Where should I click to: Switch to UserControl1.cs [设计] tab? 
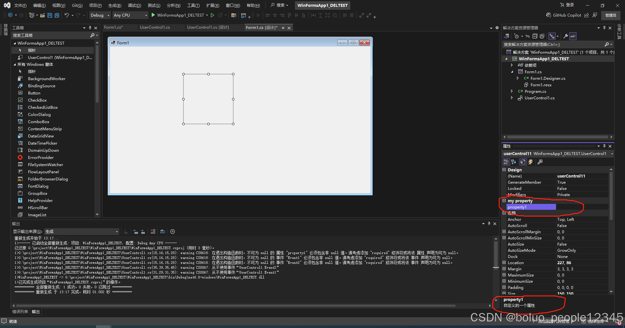(208, 27)
